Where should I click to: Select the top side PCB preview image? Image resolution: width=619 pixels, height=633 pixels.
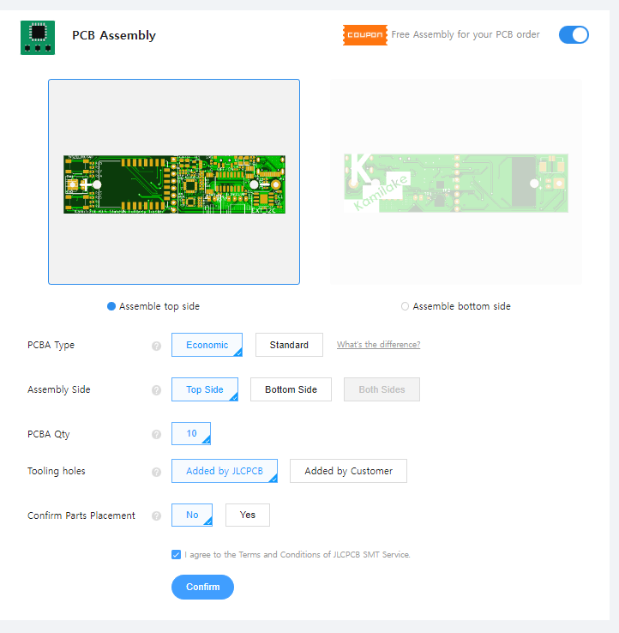click(174, 182)
